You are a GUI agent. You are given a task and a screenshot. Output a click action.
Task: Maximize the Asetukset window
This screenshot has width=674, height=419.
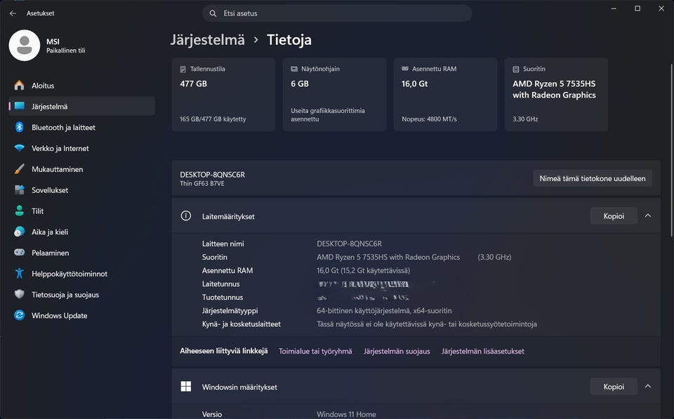pos(637,8)
